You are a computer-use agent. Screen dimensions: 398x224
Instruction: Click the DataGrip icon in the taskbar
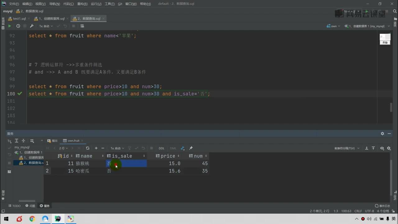pyautogui.click(x=58, y=219)
